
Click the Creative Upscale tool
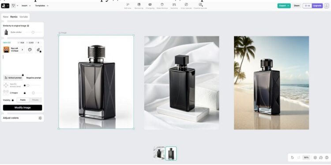coord(200,6)
